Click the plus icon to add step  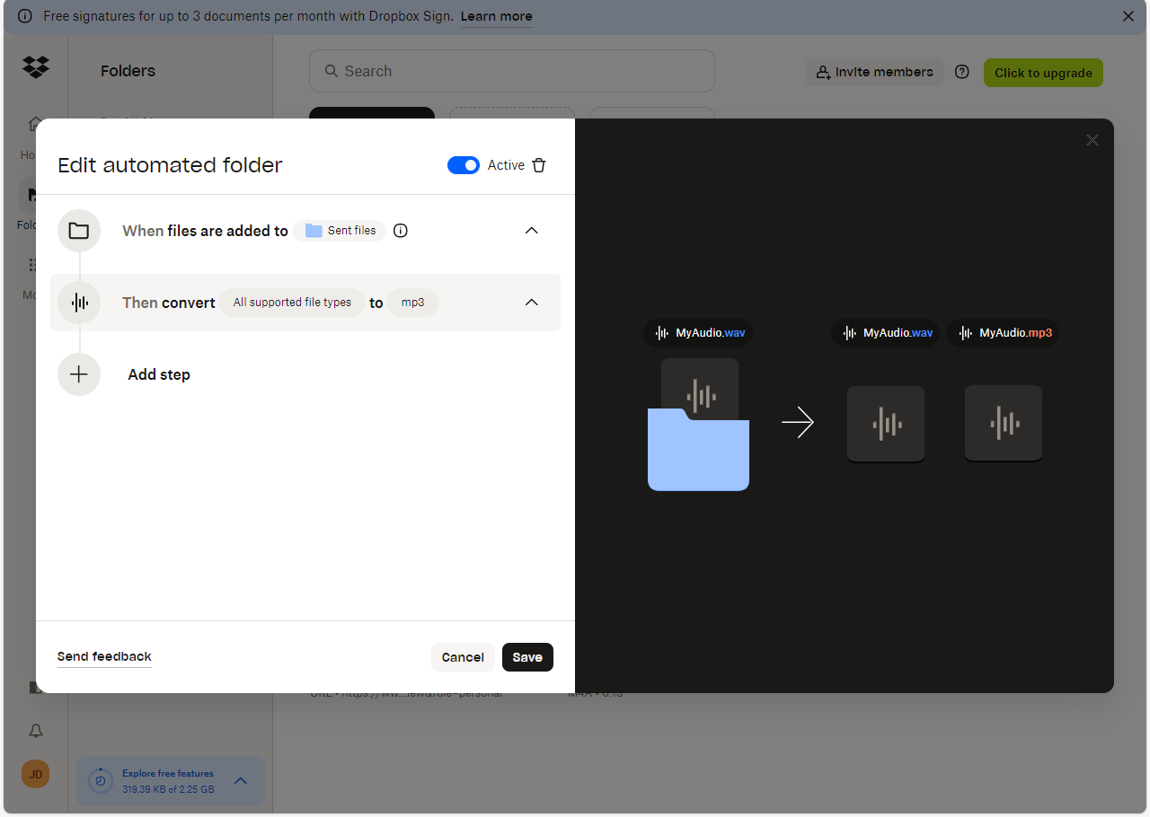[79, 374]
